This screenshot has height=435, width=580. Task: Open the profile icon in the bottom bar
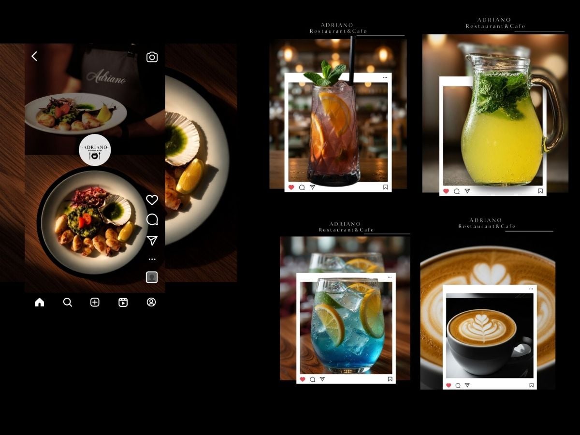151,302
